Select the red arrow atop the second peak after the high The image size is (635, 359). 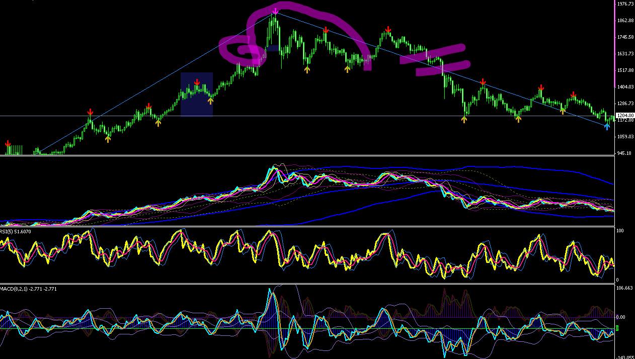388,30
